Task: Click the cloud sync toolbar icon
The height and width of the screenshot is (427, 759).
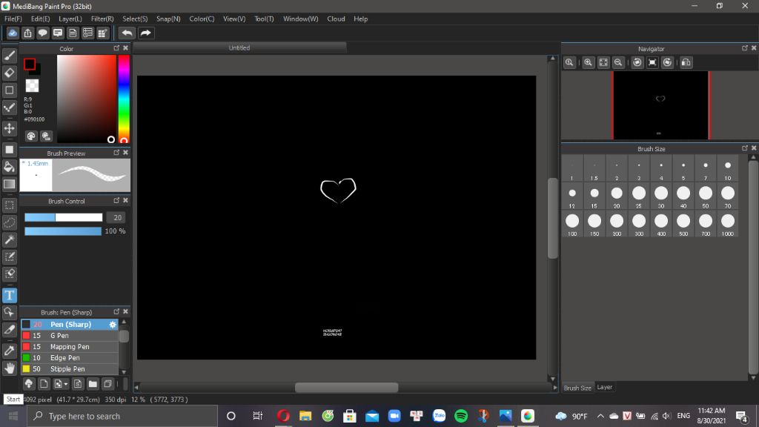Action: coord(13,33)
